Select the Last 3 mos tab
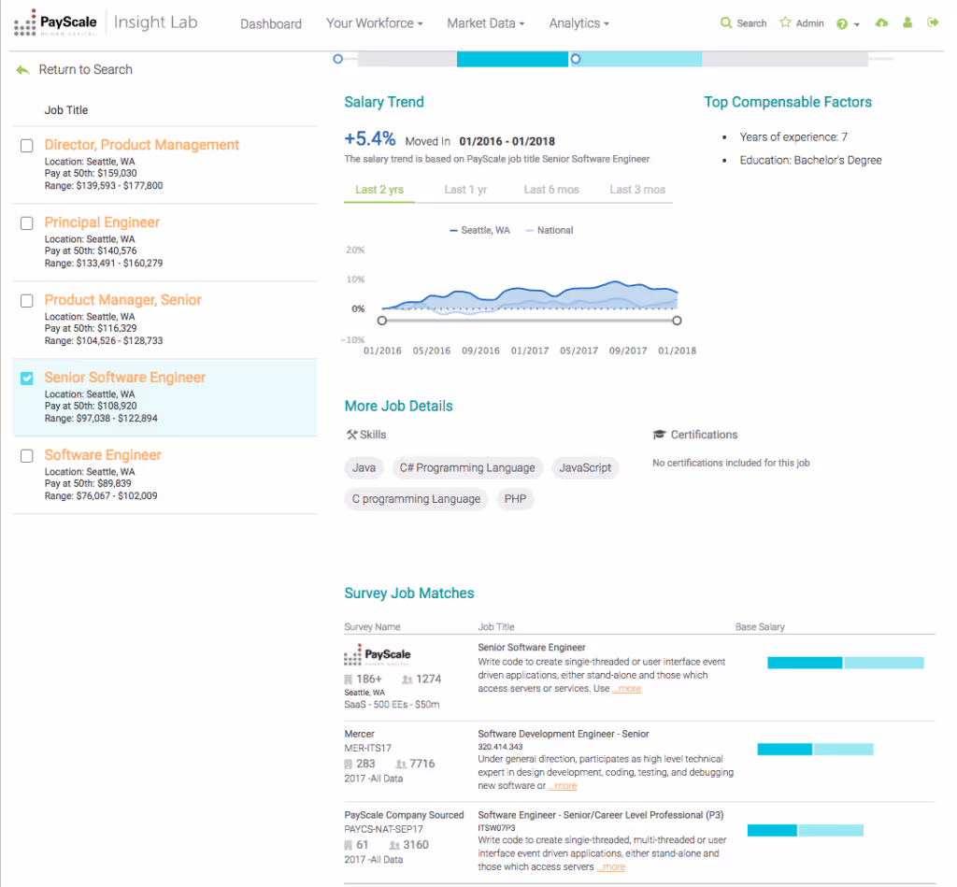 (x=637, y=190)
